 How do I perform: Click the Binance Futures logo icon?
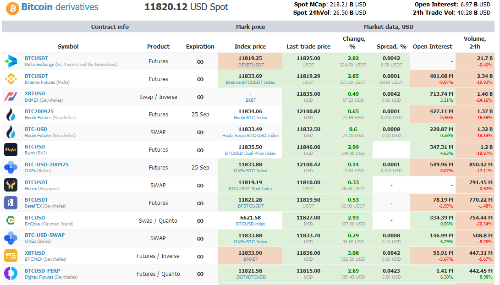tap(11, 79)
